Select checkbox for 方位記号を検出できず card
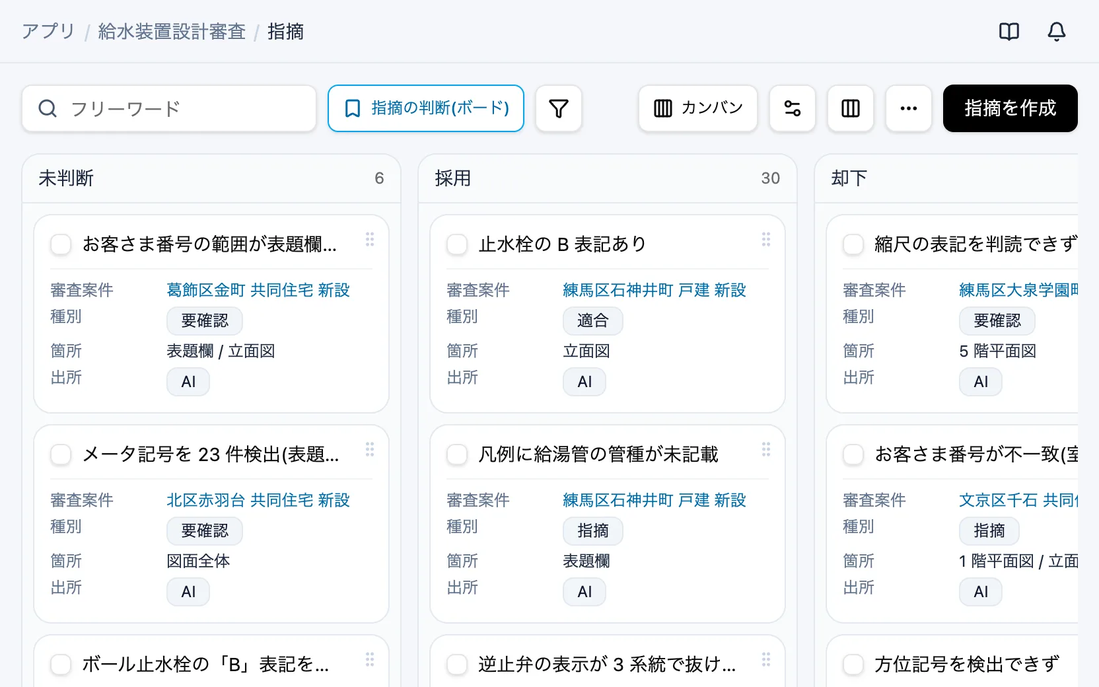The image size is (1099, 687). coord(853,665)
